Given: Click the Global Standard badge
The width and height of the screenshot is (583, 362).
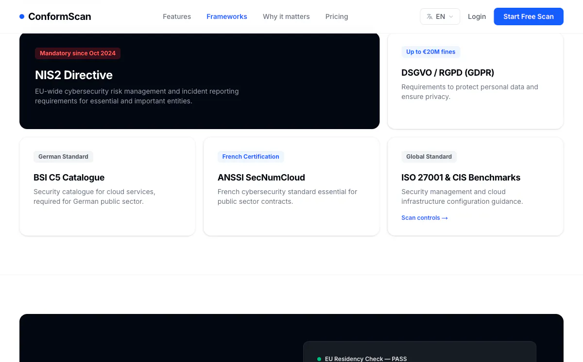Looking at the screenshot, I should [429, 157].
